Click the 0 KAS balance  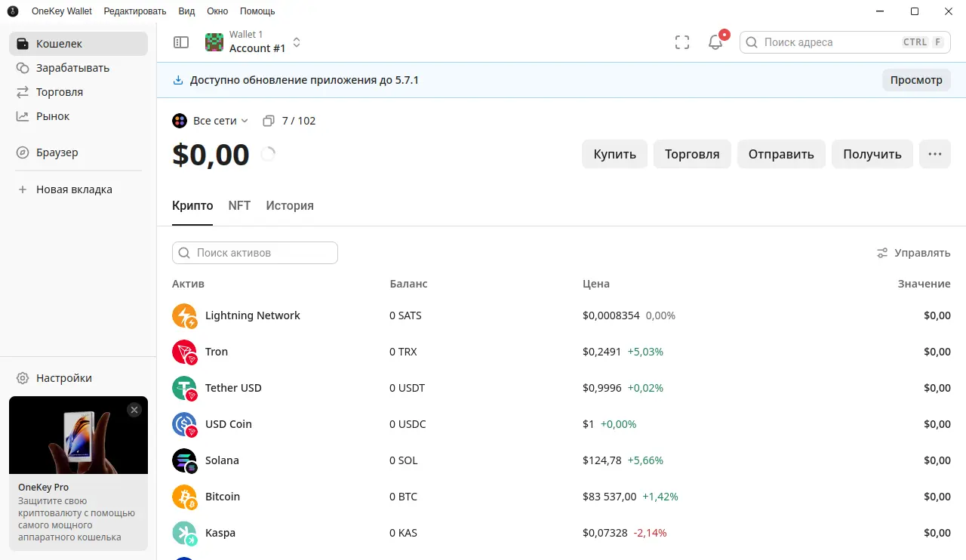pyautogui.click(x=404, y=533)
